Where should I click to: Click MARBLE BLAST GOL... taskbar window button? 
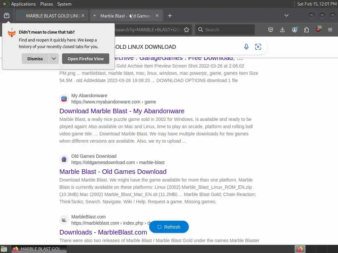click(x=39, y=249)
